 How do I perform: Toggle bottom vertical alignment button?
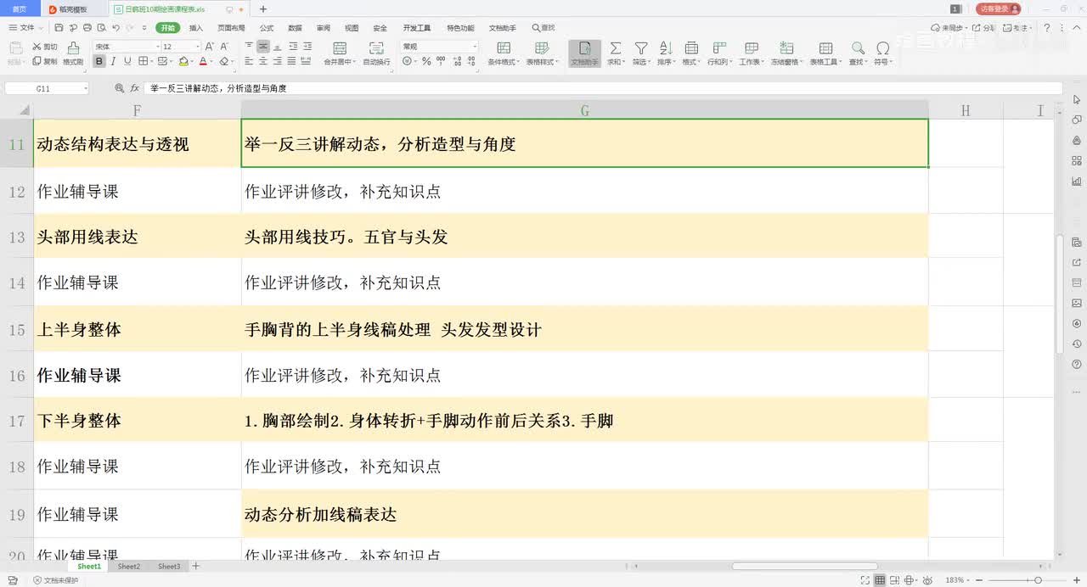coord(279,47)
